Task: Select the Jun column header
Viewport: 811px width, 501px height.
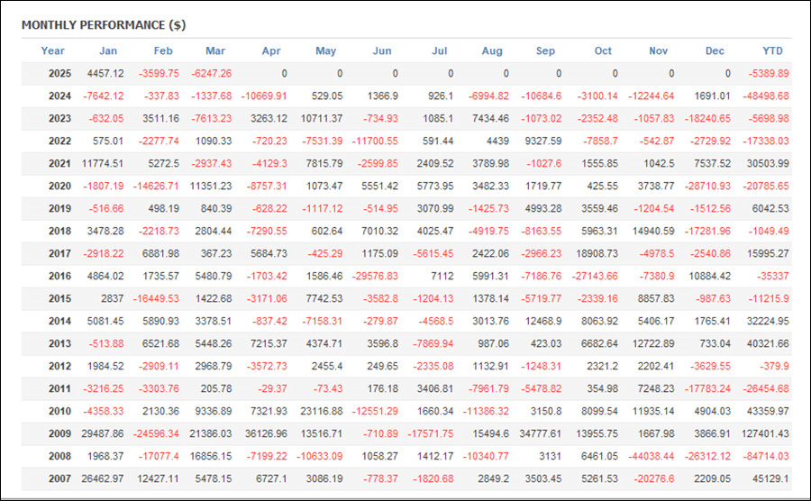Action: [382, 50]
